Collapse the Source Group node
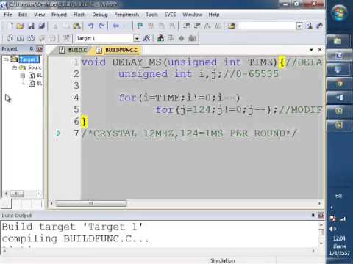The height and width of the screenshot is (264, 353). pyautogui.click(x=14, y=67)
